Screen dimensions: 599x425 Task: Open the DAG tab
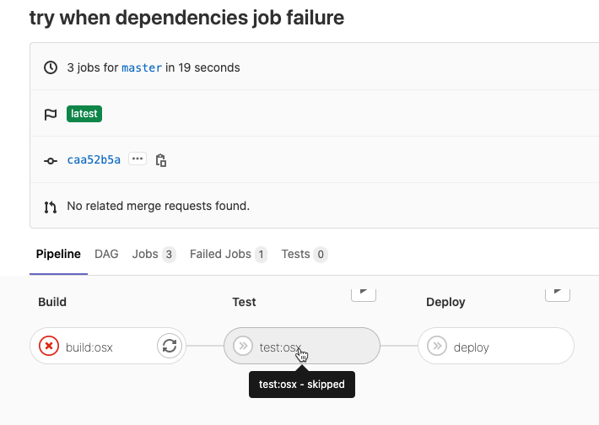(106, 254)
